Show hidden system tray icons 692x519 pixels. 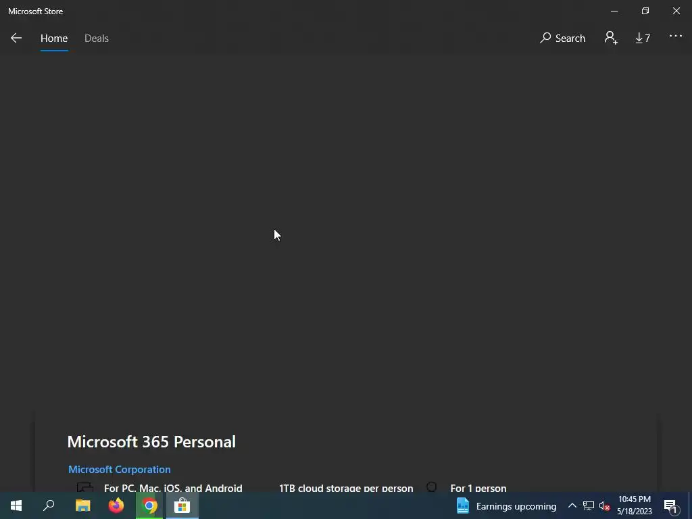pyautogui.click(x=572, y=505)
